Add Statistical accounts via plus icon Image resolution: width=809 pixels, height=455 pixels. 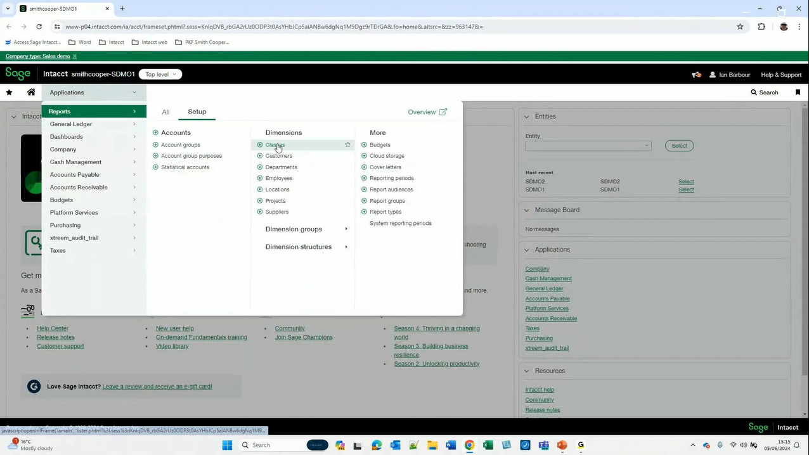pyautogui.click(x=155, y=167)
